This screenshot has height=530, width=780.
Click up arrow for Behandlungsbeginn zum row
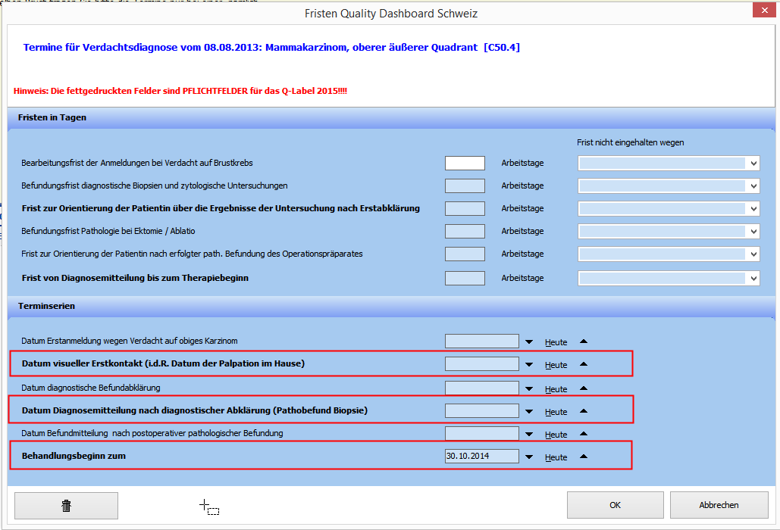(x=584, y=457)
